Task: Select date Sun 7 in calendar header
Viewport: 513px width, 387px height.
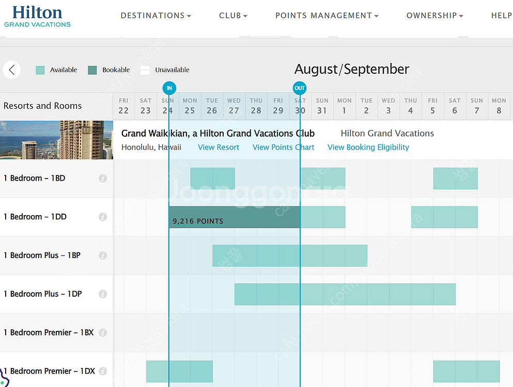Action: point(477,106)
